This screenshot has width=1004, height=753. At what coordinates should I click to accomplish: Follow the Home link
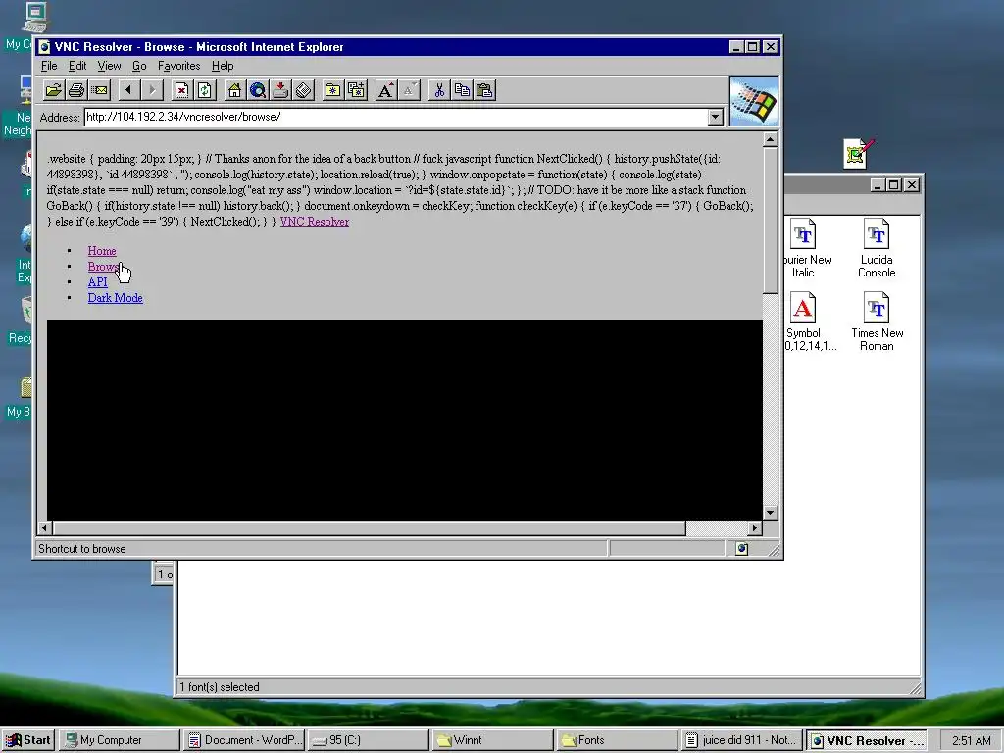102,251
